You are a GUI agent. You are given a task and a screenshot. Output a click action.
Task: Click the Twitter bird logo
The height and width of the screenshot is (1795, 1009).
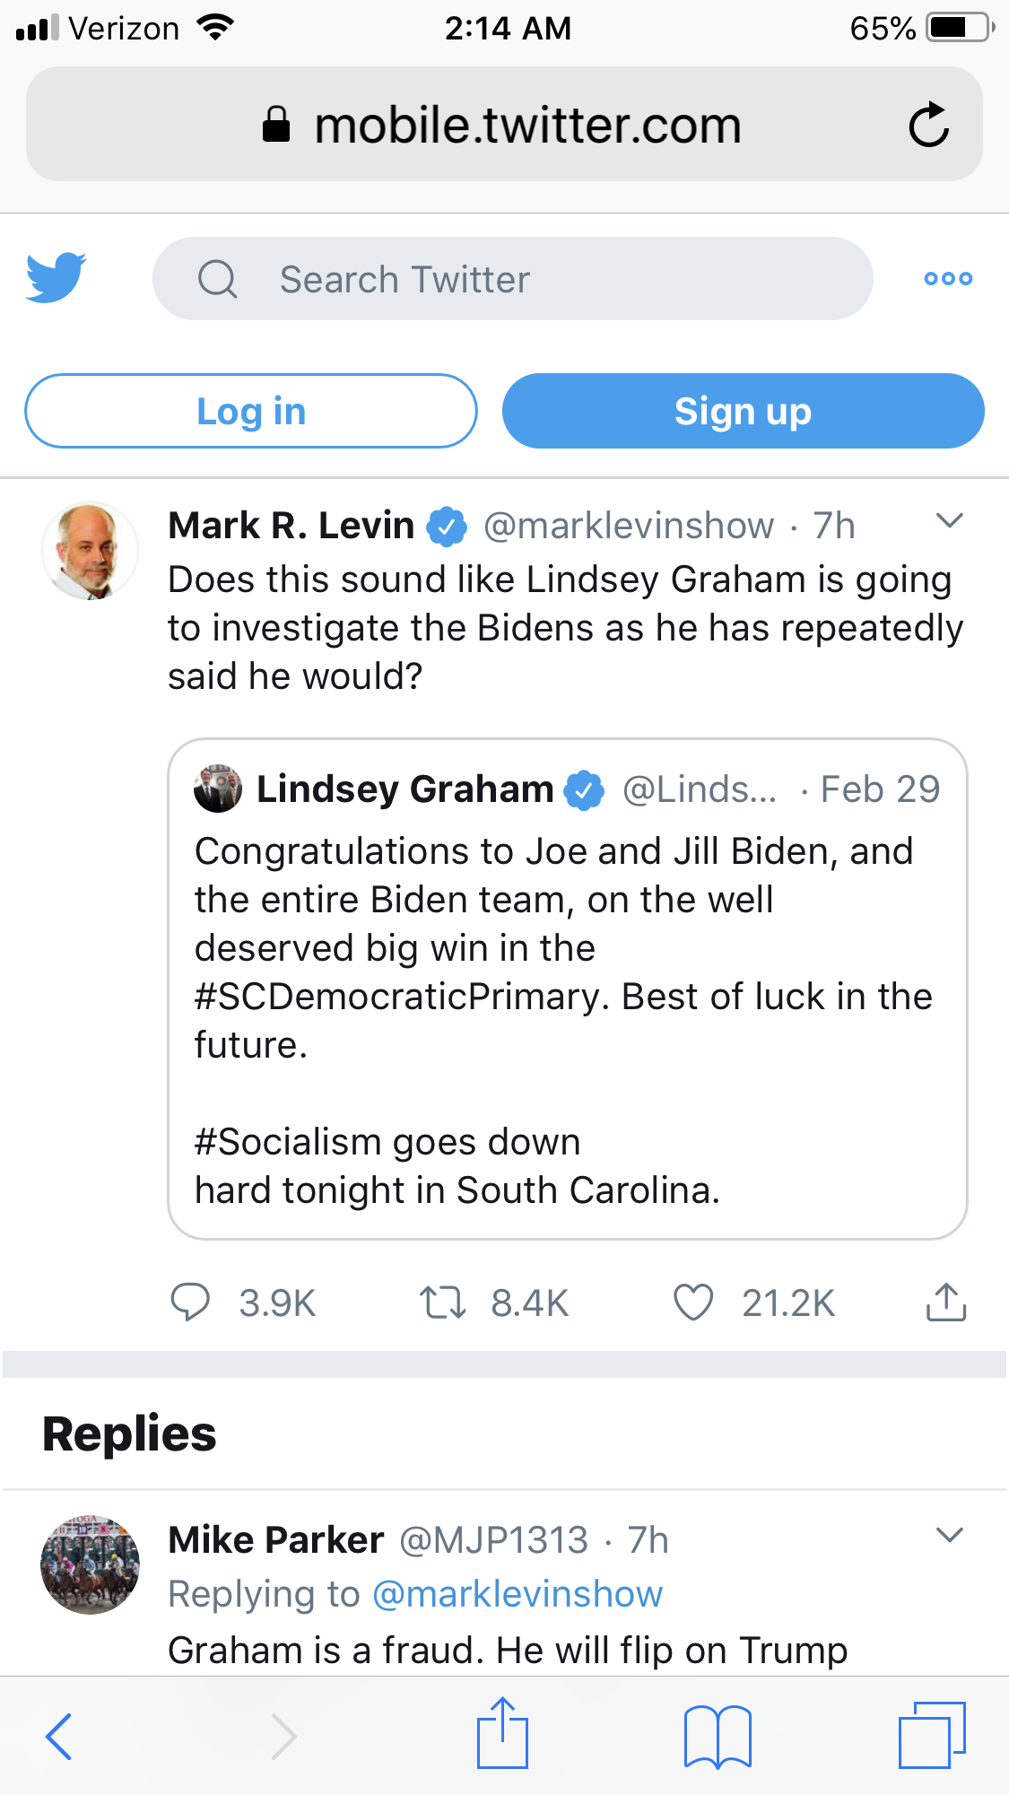(56, 277)
